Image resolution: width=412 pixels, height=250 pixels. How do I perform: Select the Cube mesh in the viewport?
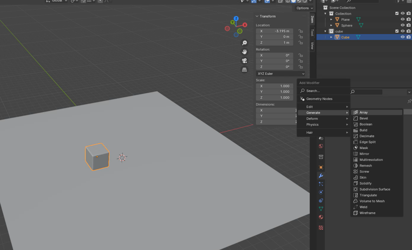pos(97,157)
